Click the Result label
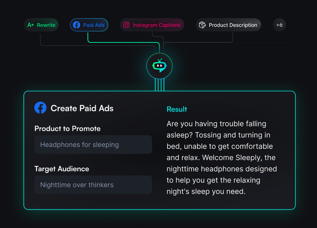This screenshot has width=317, height=228. [x=177, y=109]
